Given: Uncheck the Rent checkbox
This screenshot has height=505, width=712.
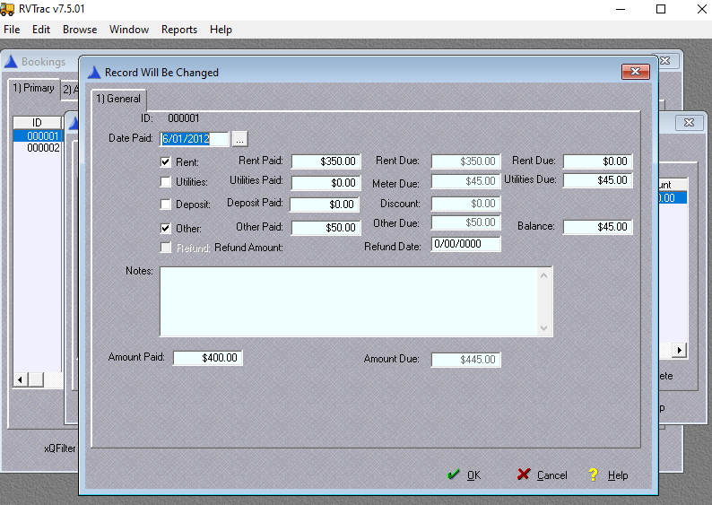Looking at the screenshot, I should point(165,162).
